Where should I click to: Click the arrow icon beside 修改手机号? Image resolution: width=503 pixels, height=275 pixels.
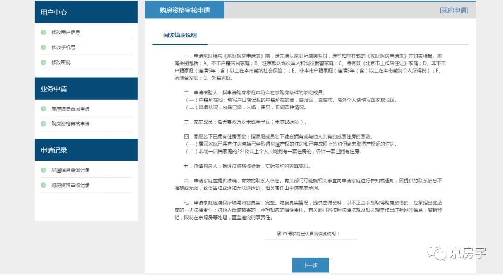pyautogui.click(x=43, y=47)
